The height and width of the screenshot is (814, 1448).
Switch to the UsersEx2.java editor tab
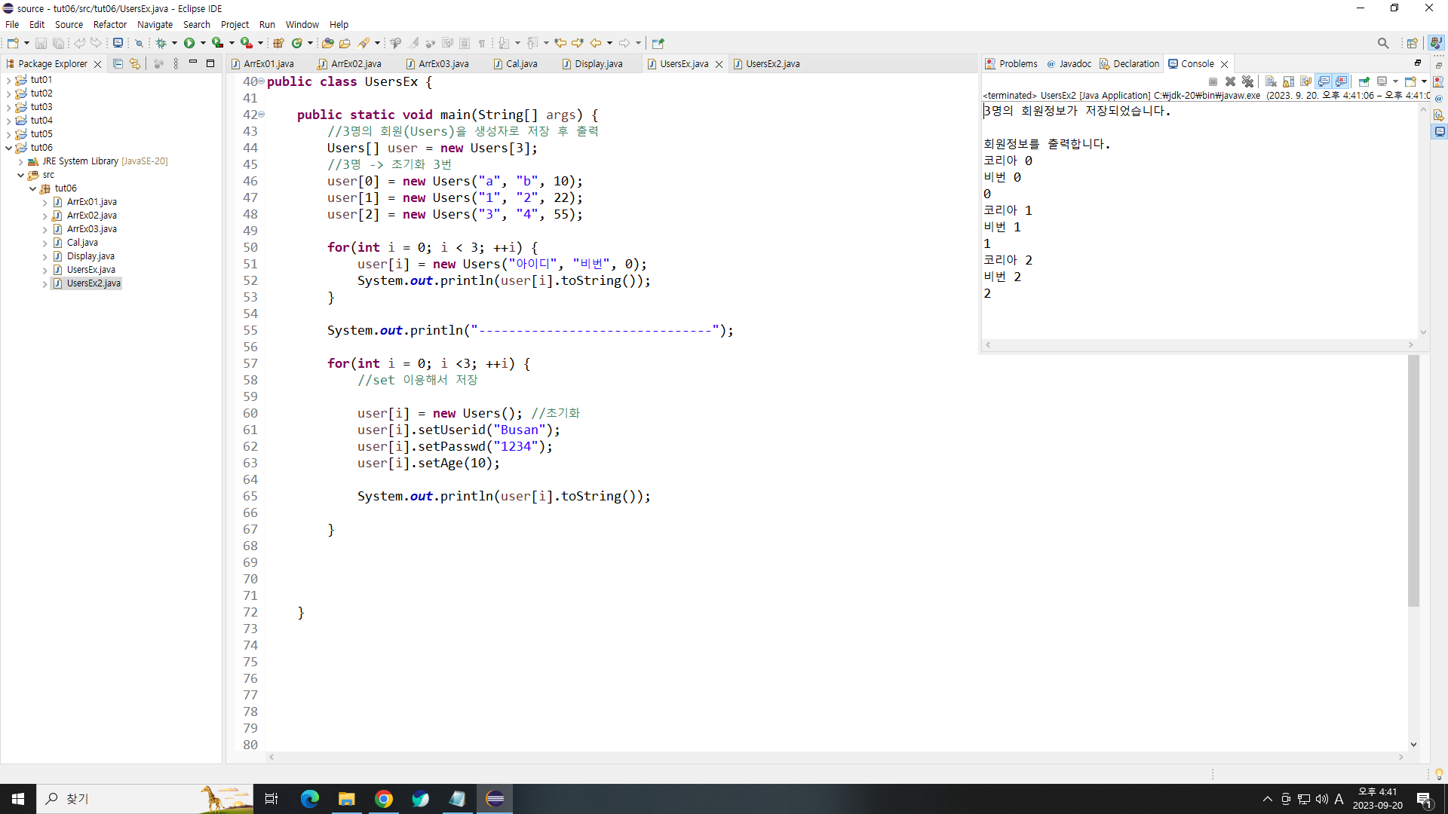click(x=772, y=64)
